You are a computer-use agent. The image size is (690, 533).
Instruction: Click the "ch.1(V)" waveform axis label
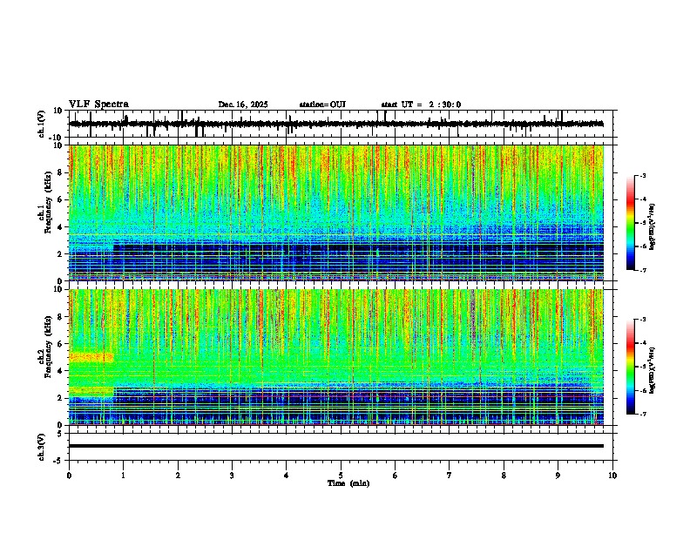(42, 124)
